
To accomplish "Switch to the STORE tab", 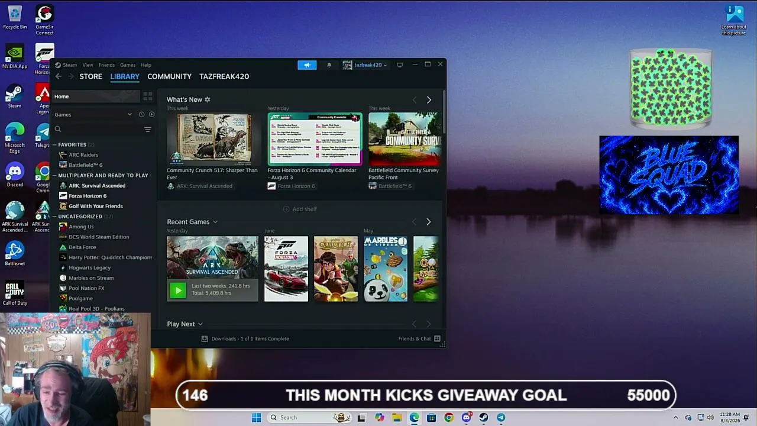I will [91, 76].
